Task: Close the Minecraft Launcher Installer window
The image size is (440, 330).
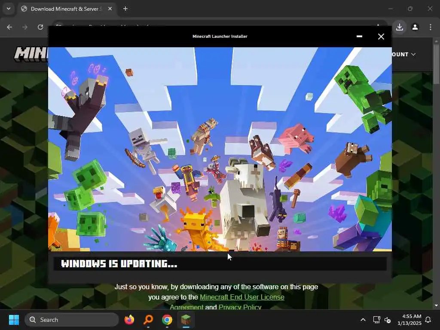Action: point(381,37)
